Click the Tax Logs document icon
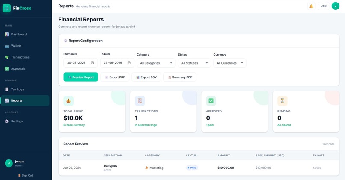Viewport: 345px width, 180px height. pos(7,89)
